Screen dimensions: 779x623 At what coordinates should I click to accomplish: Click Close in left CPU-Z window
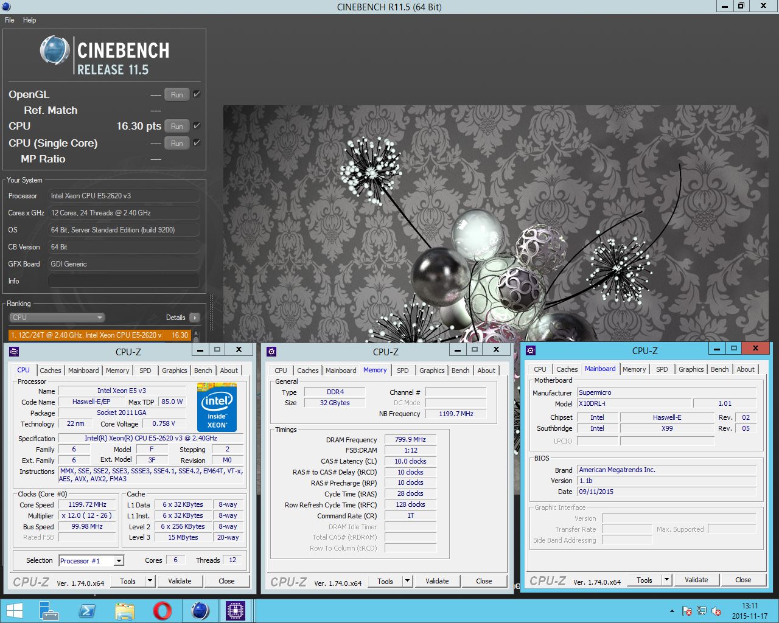click(x=226, y=581)
